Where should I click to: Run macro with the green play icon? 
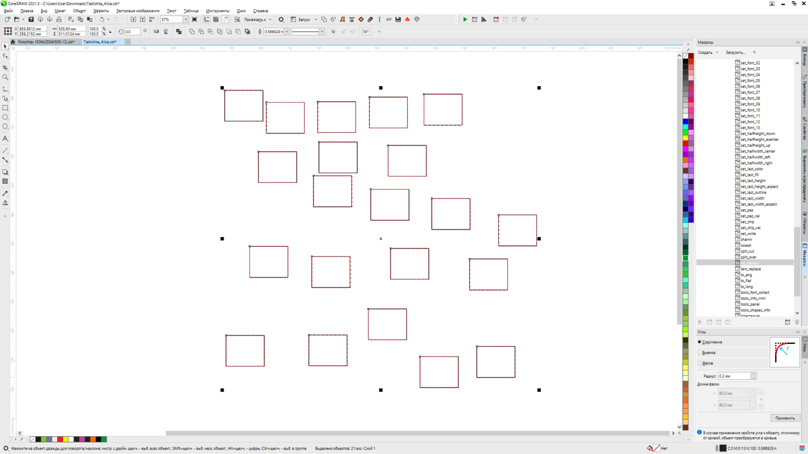pyautogui.click(x=465, y=19)
